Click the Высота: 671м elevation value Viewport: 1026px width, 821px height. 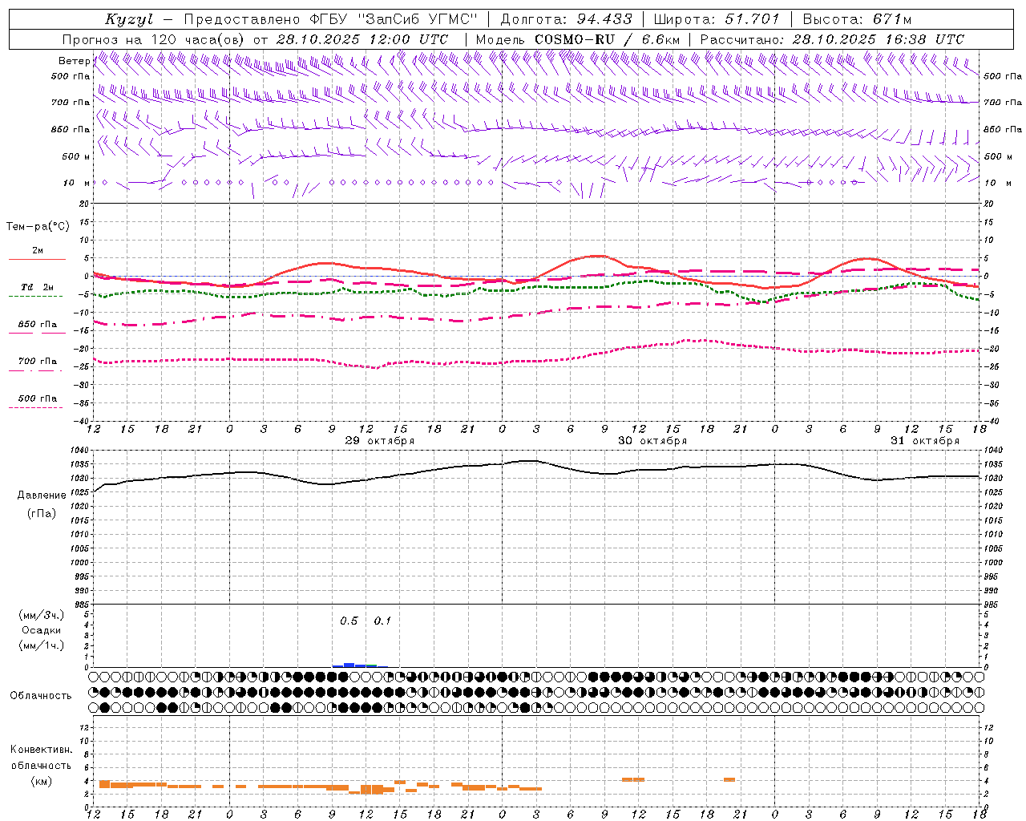[857, 19]
